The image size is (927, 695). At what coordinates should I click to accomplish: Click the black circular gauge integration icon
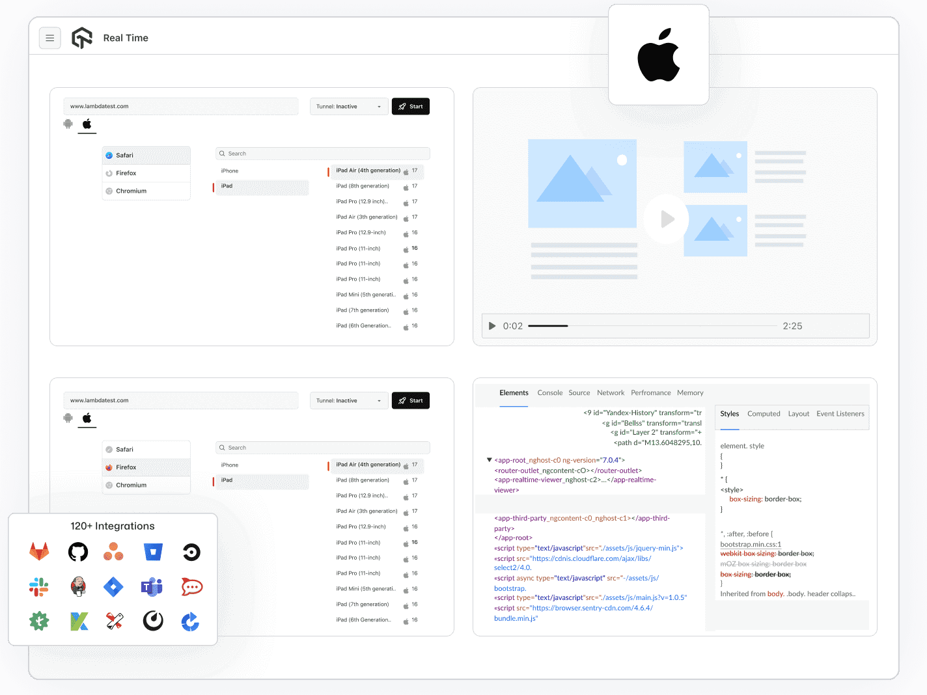click(x=153, y=621)
